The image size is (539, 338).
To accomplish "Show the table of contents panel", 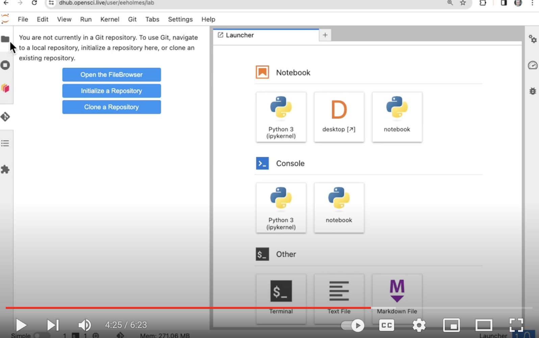I will [5, 143].
